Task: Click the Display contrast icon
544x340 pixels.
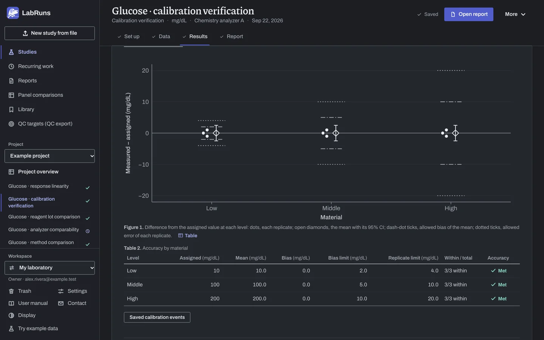Action: tap(11, 315)
